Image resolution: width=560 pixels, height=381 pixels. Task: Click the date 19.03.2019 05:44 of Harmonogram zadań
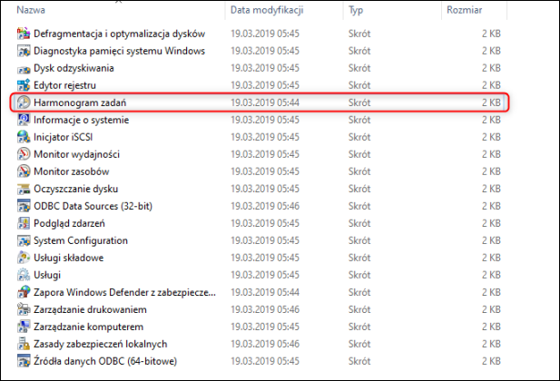[x=265, y=103]
